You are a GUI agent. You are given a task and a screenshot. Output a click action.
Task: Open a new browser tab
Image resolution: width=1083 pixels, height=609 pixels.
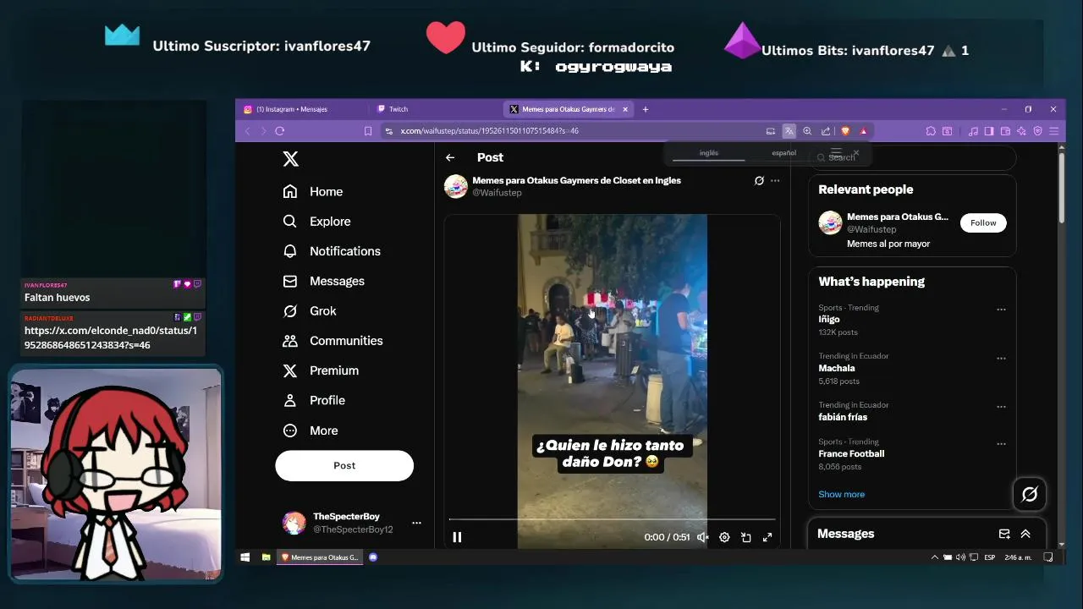[646, 109]
